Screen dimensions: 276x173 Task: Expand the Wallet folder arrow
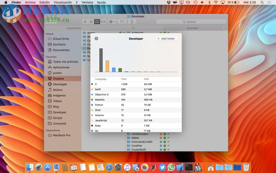point(168,138)
